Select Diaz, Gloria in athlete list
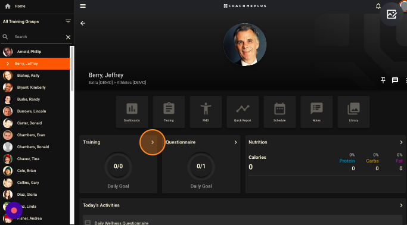Viewport: 407px width, 225px height. pyautogui.click(x=35, y=195)
